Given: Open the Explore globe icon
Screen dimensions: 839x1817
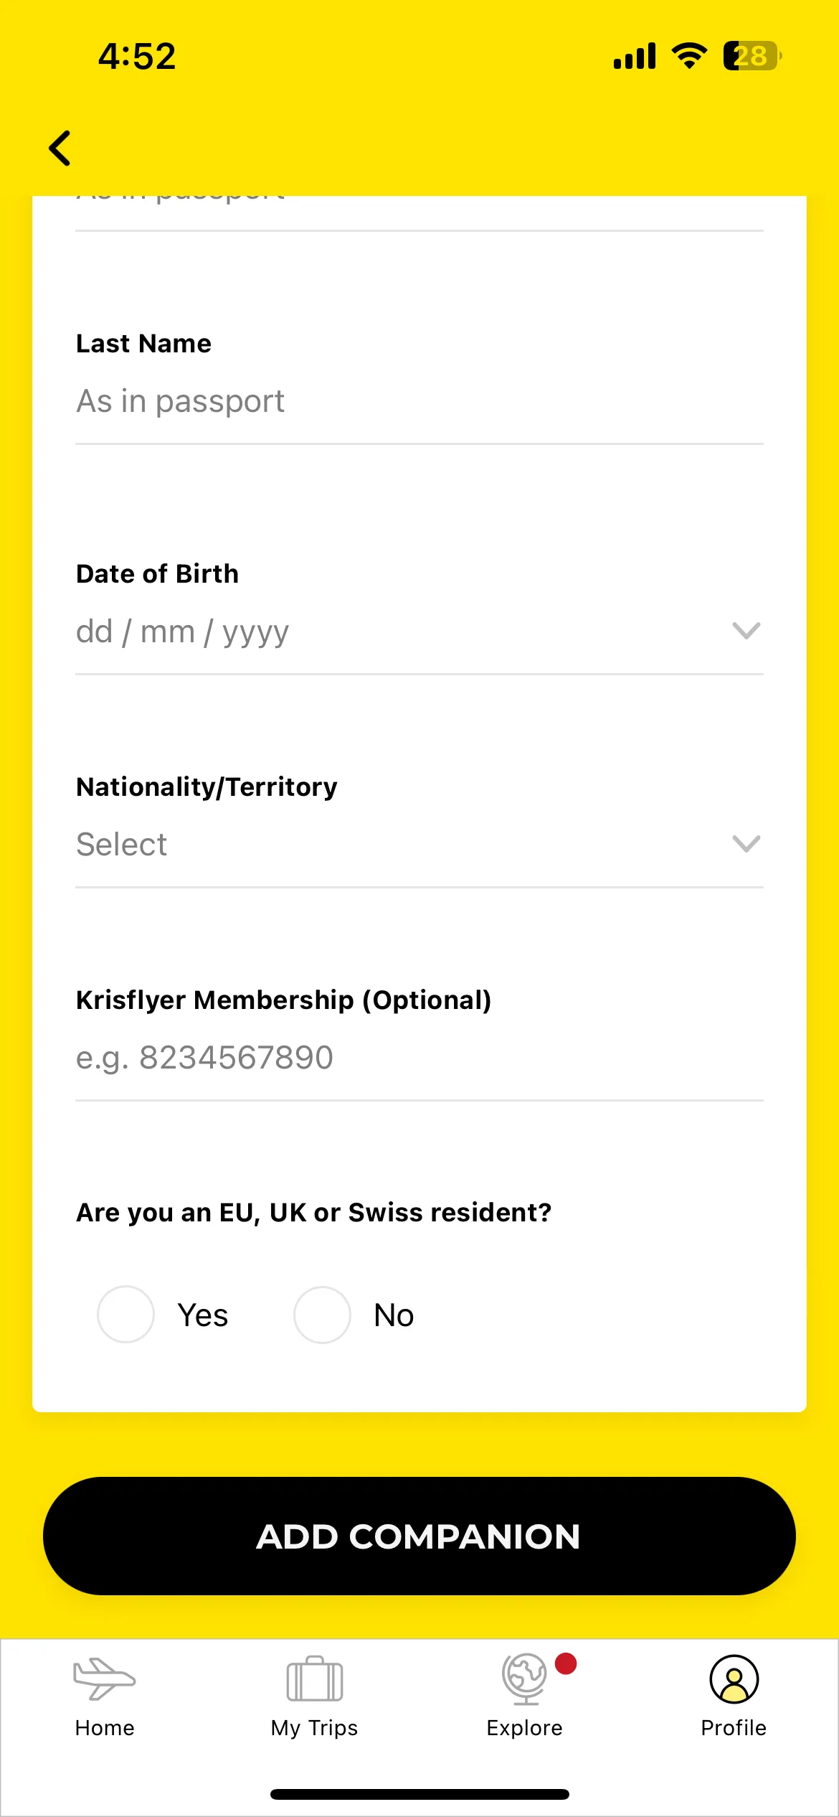Looking at the screenshot, I should tap(525, 1679).
